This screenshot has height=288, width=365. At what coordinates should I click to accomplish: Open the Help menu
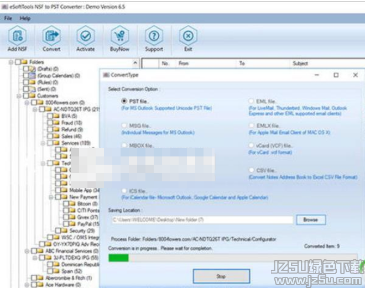(25, 18)
